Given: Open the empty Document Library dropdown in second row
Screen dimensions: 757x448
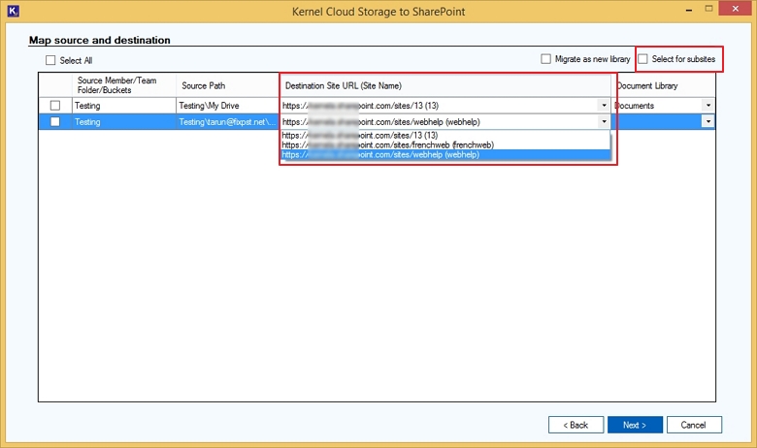Looking at the screenshot, I should click(x=708, y=121).
